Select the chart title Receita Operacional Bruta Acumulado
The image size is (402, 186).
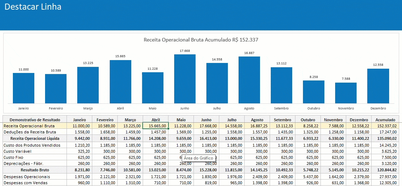(x=201, y=40)
